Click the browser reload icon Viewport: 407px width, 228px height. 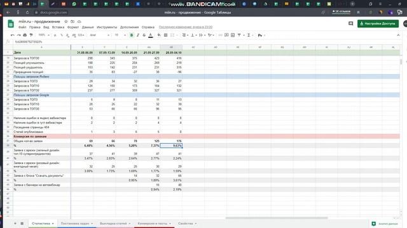coord(27,13)
